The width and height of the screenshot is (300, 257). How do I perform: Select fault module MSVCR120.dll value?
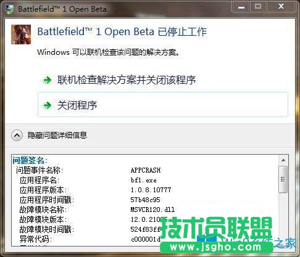[x=152, y=210]
